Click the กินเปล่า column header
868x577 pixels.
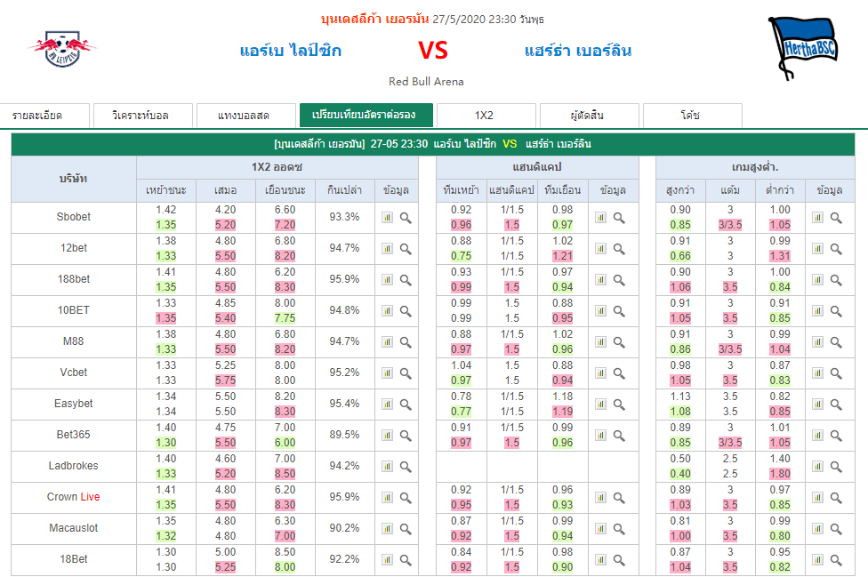coord(344,190)
